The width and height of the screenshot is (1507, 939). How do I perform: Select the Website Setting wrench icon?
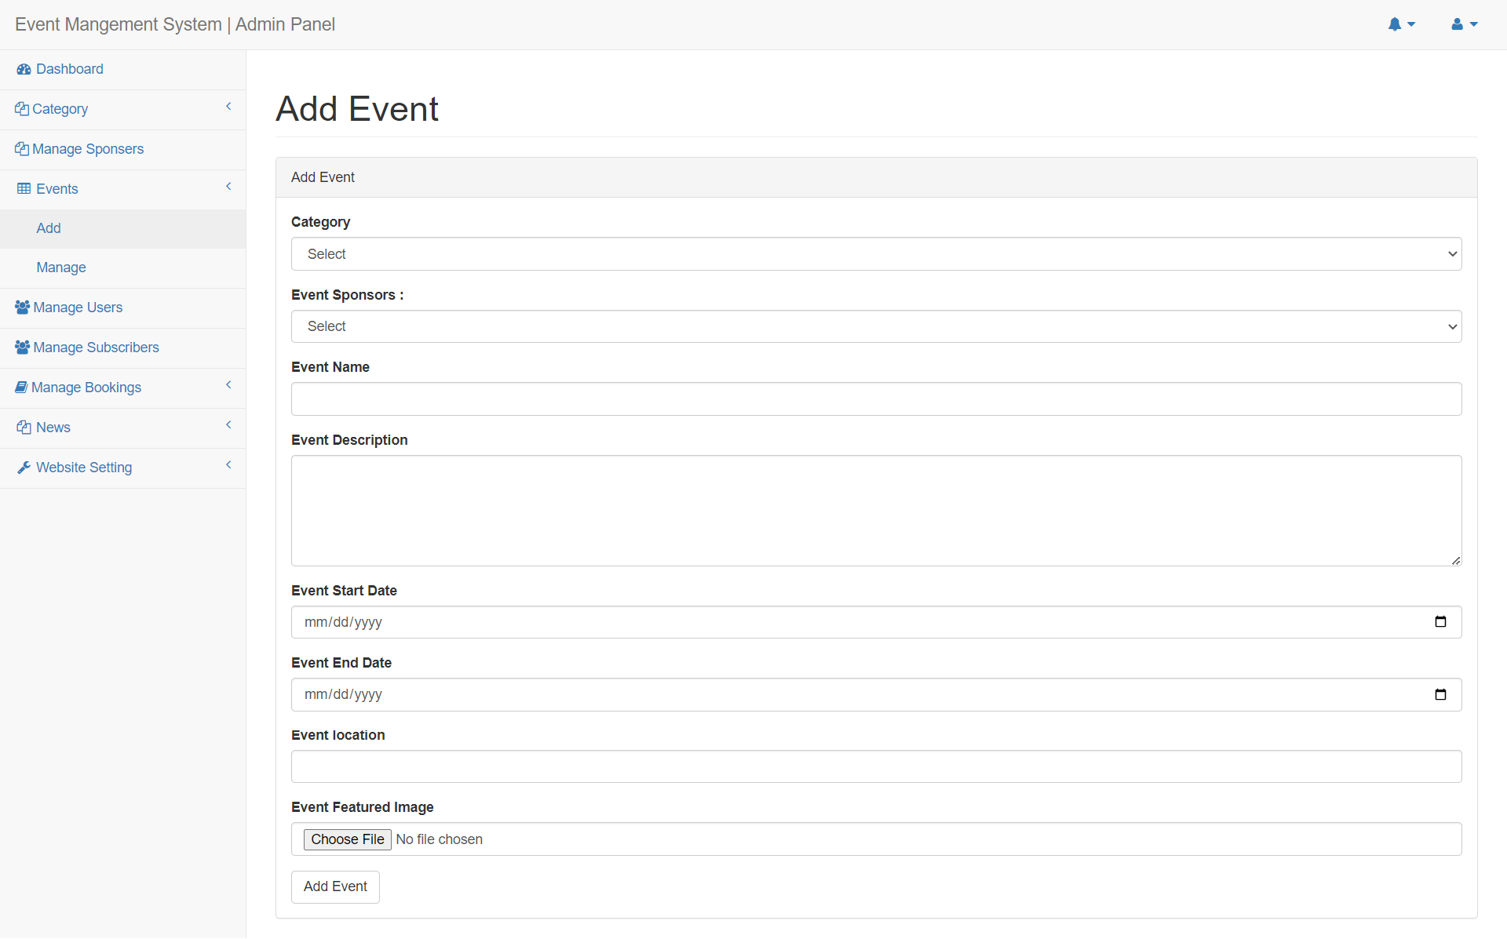pos(24,467)
